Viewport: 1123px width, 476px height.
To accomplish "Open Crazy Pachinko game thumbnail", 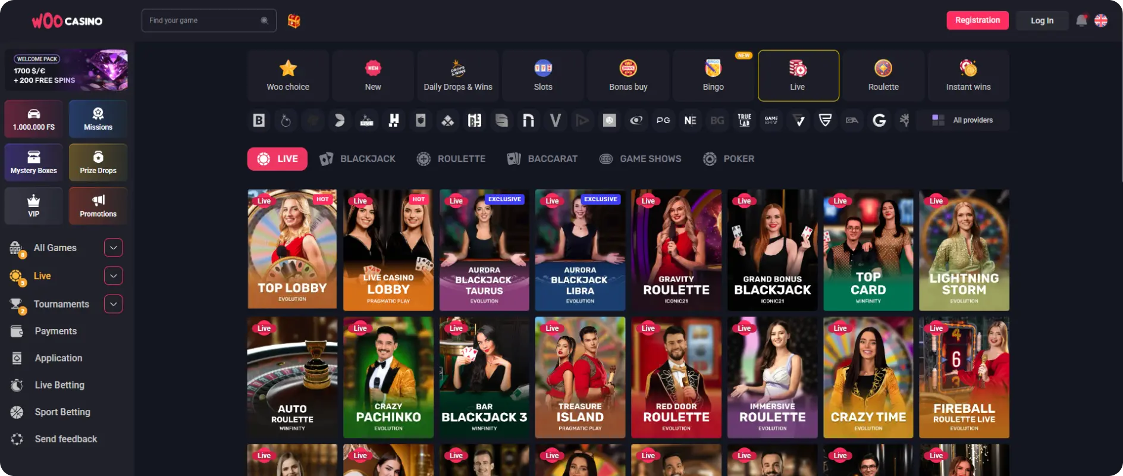I will coord(388,377).
